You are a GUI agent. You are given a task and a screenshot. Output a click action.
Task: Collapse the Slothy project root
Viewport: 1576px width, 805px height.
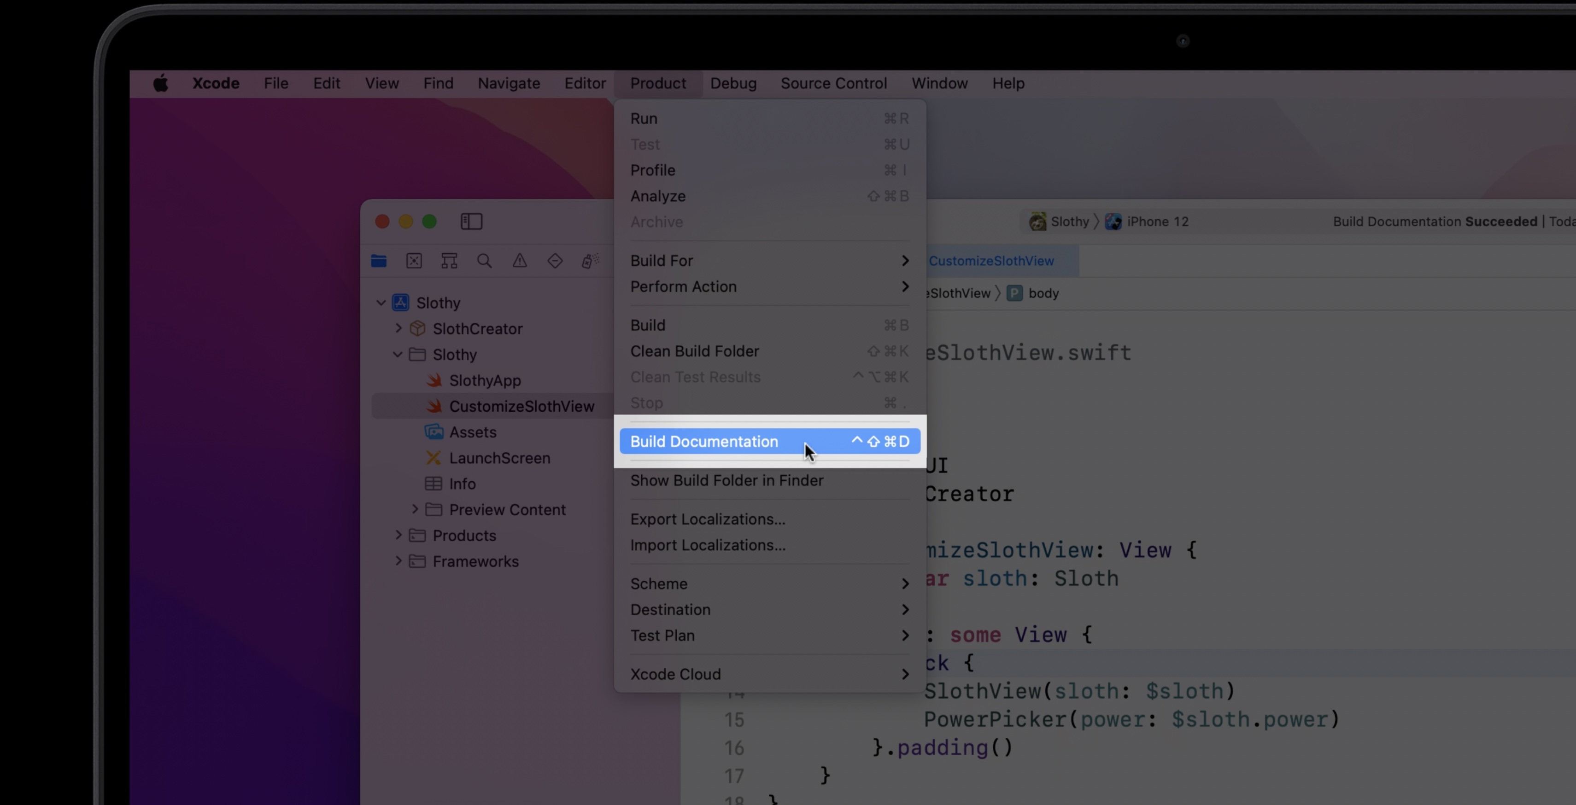coord(381,303)
